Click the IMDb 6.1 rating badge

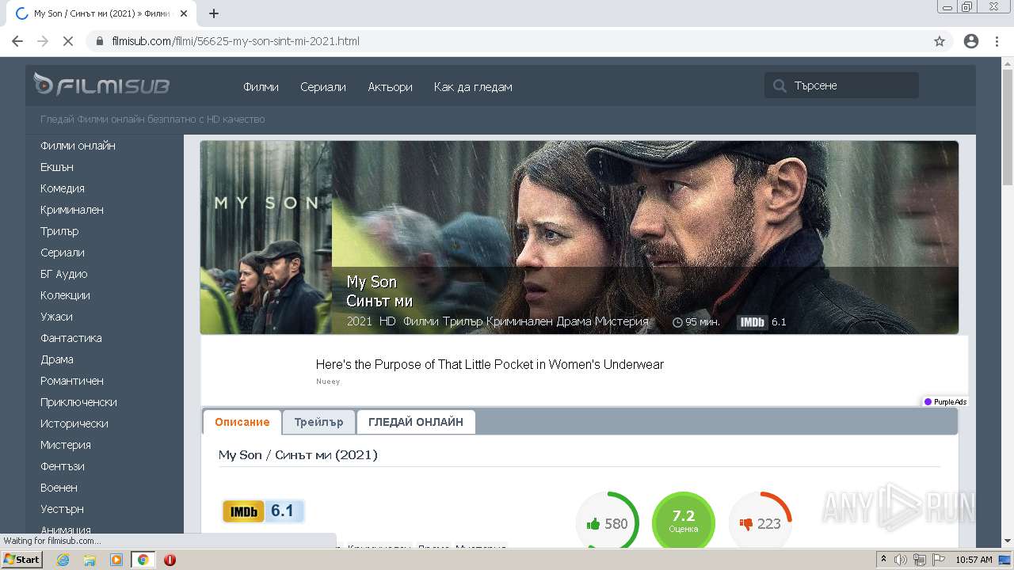(x=263, y=511)
